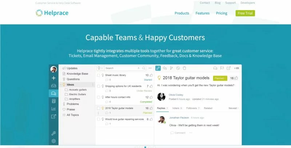The height and width of the screenshot is (148, 291).
Task: Open the Support link
Action: (x=231, y=3)
